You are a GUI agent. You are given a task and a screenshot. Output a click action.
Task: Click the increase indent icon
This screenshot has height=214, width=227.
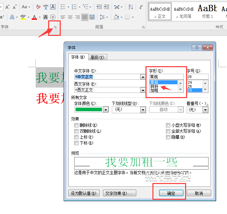point(107,7)
